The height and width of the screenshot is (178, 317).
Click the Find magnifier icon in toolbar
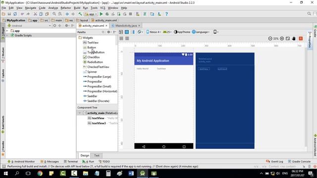[54, 14]
